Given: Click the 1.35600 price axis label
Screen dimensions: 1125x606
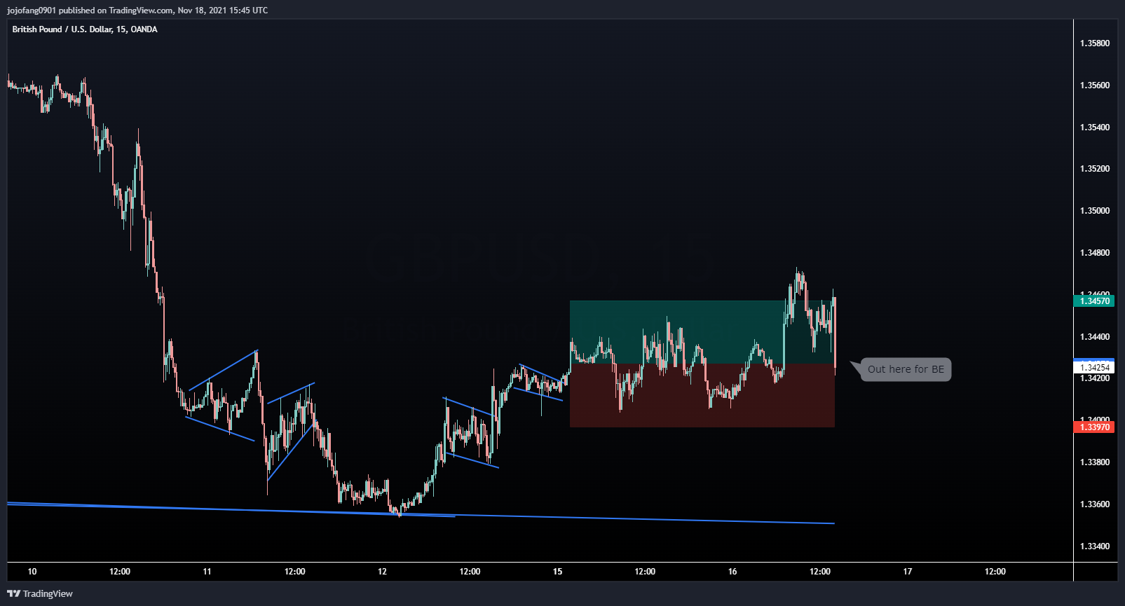Looking at the screenshot, I should point(1095,85).
